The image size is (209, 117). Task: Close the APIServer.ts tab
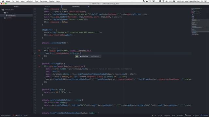point(88,6)
